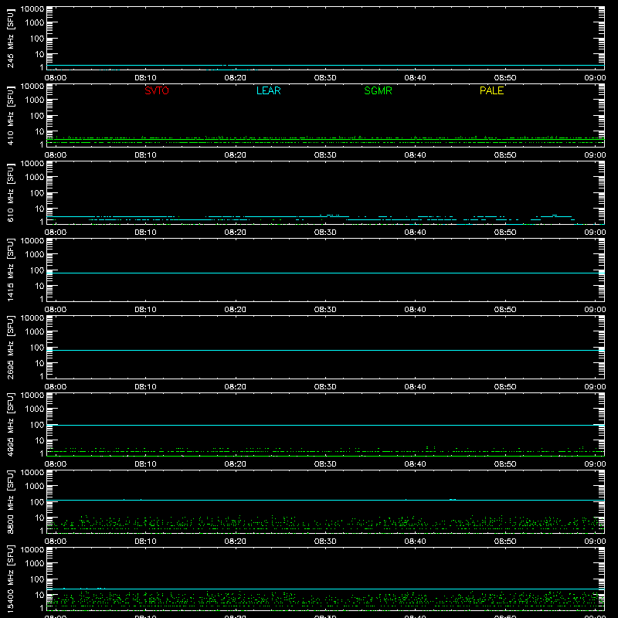Click the cyan flux trace in 4995 MHz panel

coord(325,425)
